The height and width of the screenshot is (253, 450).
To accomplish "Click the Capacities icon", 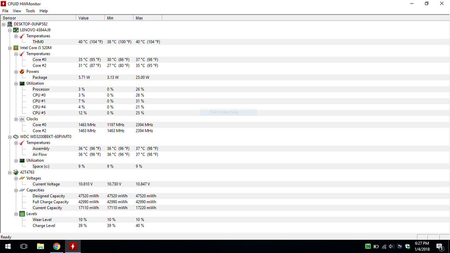I will 22,190.
